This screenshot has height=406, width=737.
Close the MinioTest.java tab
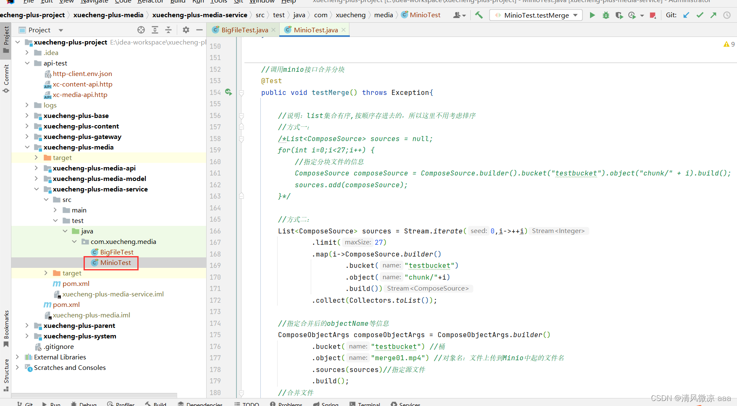344,30
